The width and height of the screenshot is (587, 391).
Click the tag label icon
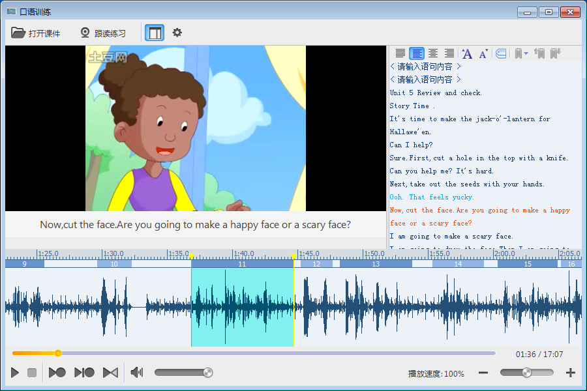tap(501, 53)
